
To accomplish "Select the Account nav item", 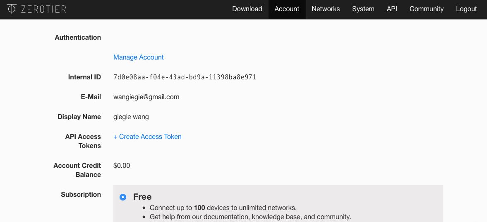I will 287,9.
